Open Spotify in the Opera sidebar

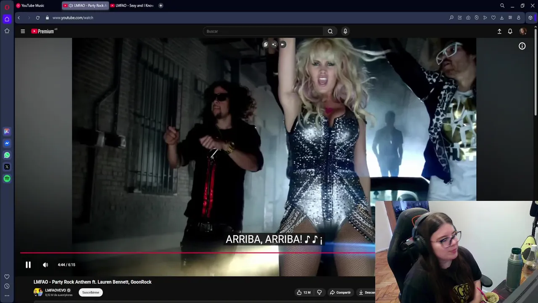click(x=7, y=178)
